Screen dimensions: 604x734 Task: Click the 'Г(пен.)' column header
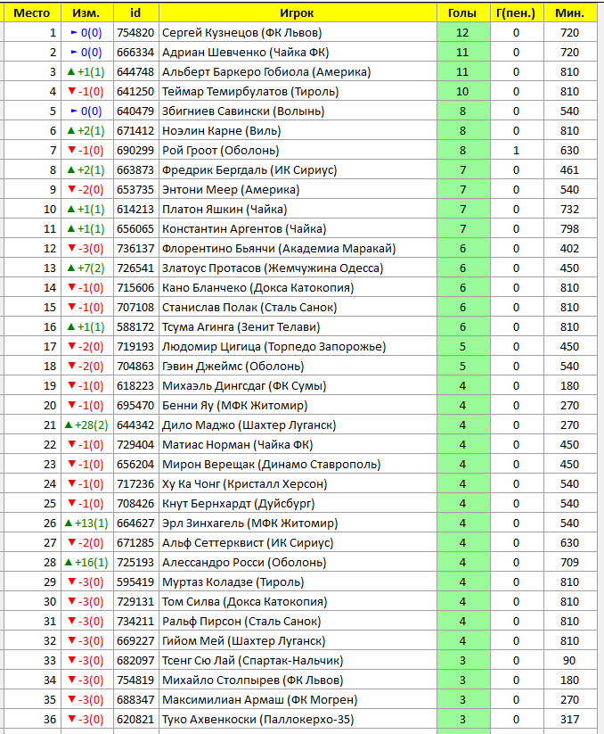coord(517,13)
